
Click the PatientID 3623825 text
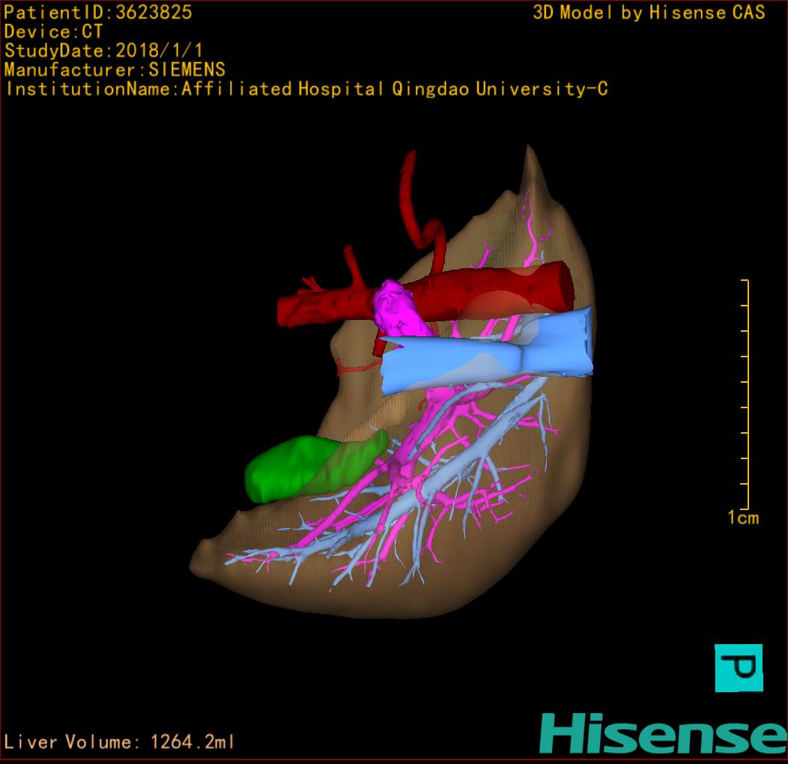click(x=98, y=12)
